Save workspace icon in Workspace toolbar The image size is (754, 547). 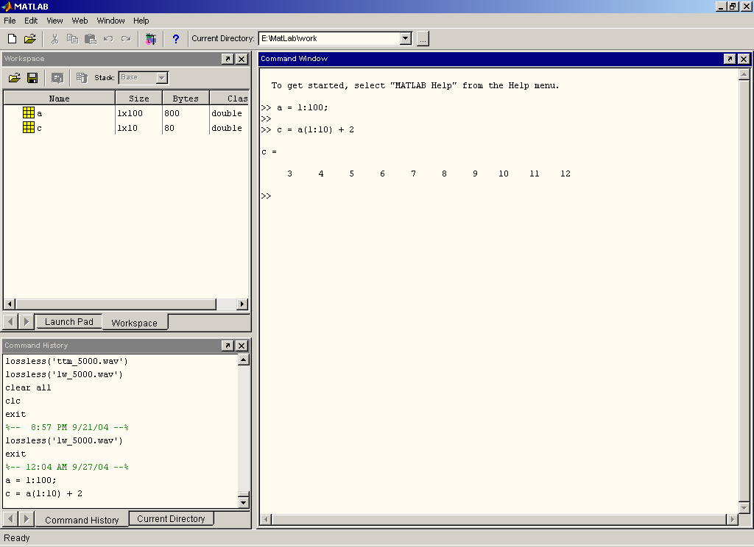[x=32, y=78]
